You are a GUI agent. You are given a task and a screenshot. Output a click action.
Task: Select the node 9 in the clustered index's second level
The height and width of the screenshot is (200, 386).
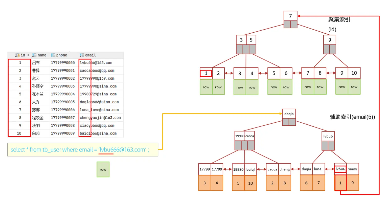pyautogui.click(x=329, y=40)
